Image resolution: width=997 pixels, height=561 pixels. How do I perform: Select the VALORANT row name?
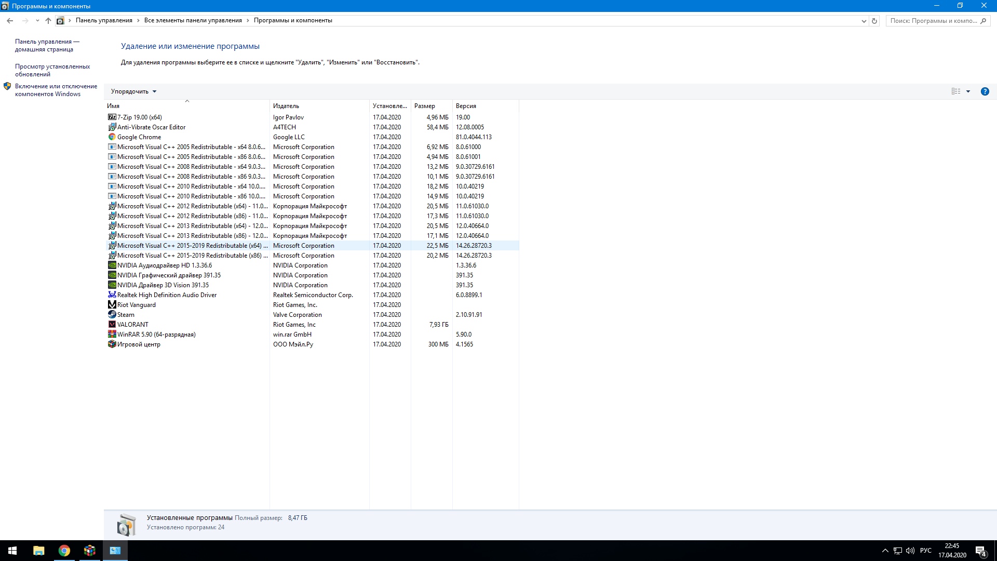point(133,325)
